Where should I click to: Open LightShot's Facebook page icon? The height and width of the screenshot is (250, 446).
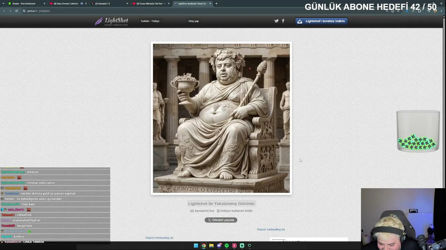click(283, 21)
